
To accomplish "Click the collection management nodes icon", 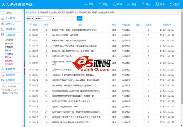I will point(3,69).
